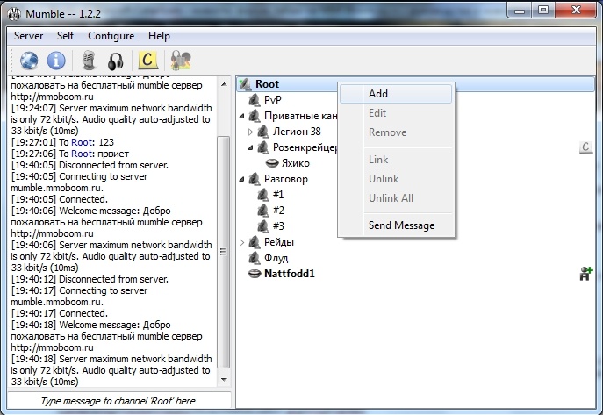This screenshot has width=603, height=415.
Task: Click the Root link in the привет log line
Action: 82,154
